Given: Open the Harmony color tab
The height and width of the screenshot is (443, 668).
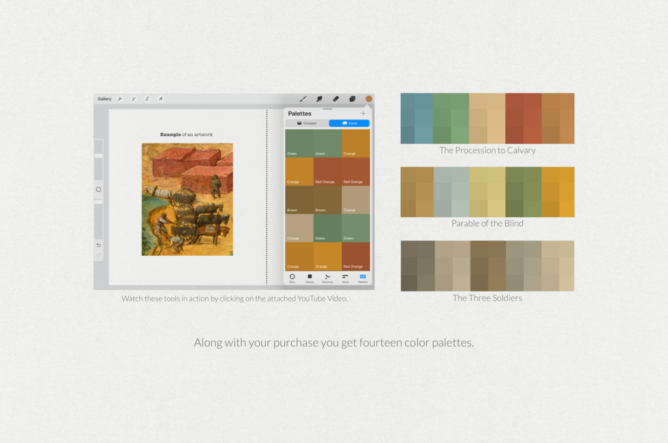Looking at the screenshot, I should (x=327, y=278).
